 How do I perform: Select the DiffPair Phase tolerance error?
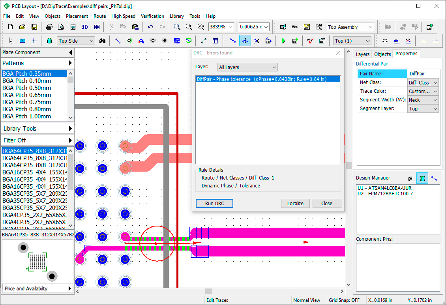click(268, 79)
